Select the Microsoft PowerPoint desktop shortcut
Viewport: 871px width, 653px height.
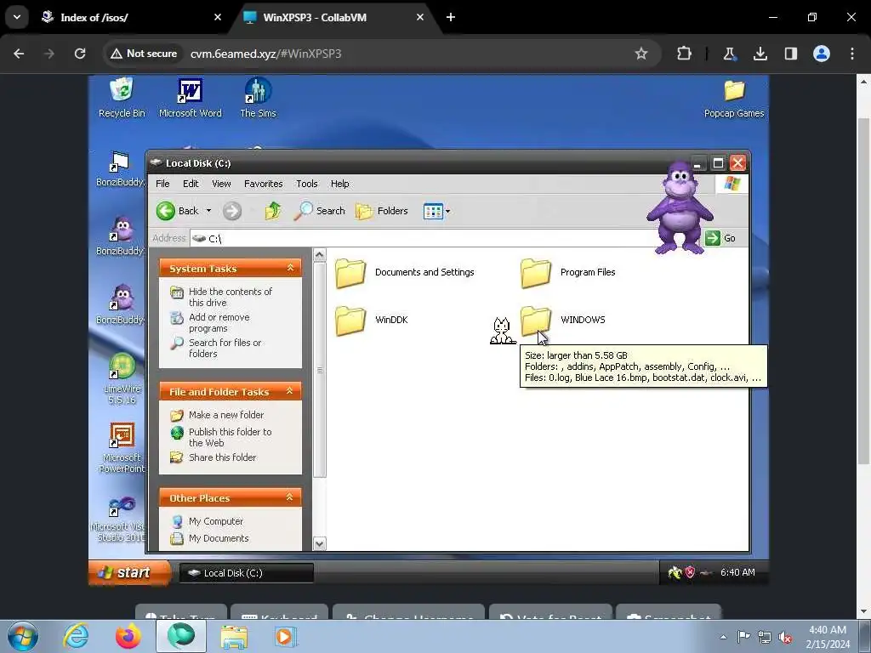(x=122, y=447)
